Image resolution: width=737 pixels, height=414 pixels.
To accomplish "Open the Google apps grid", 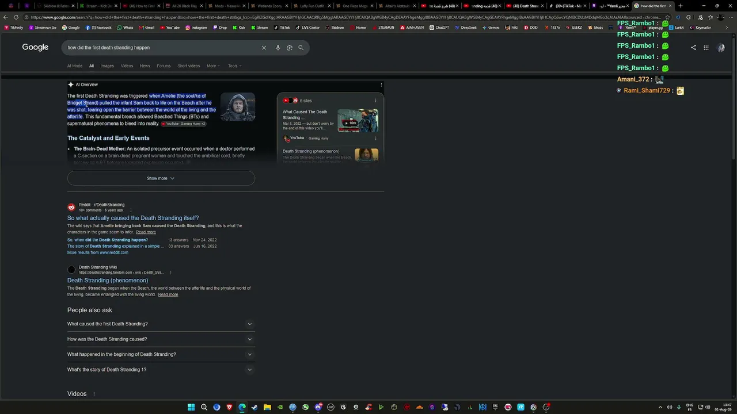I will tap(706, 48).
